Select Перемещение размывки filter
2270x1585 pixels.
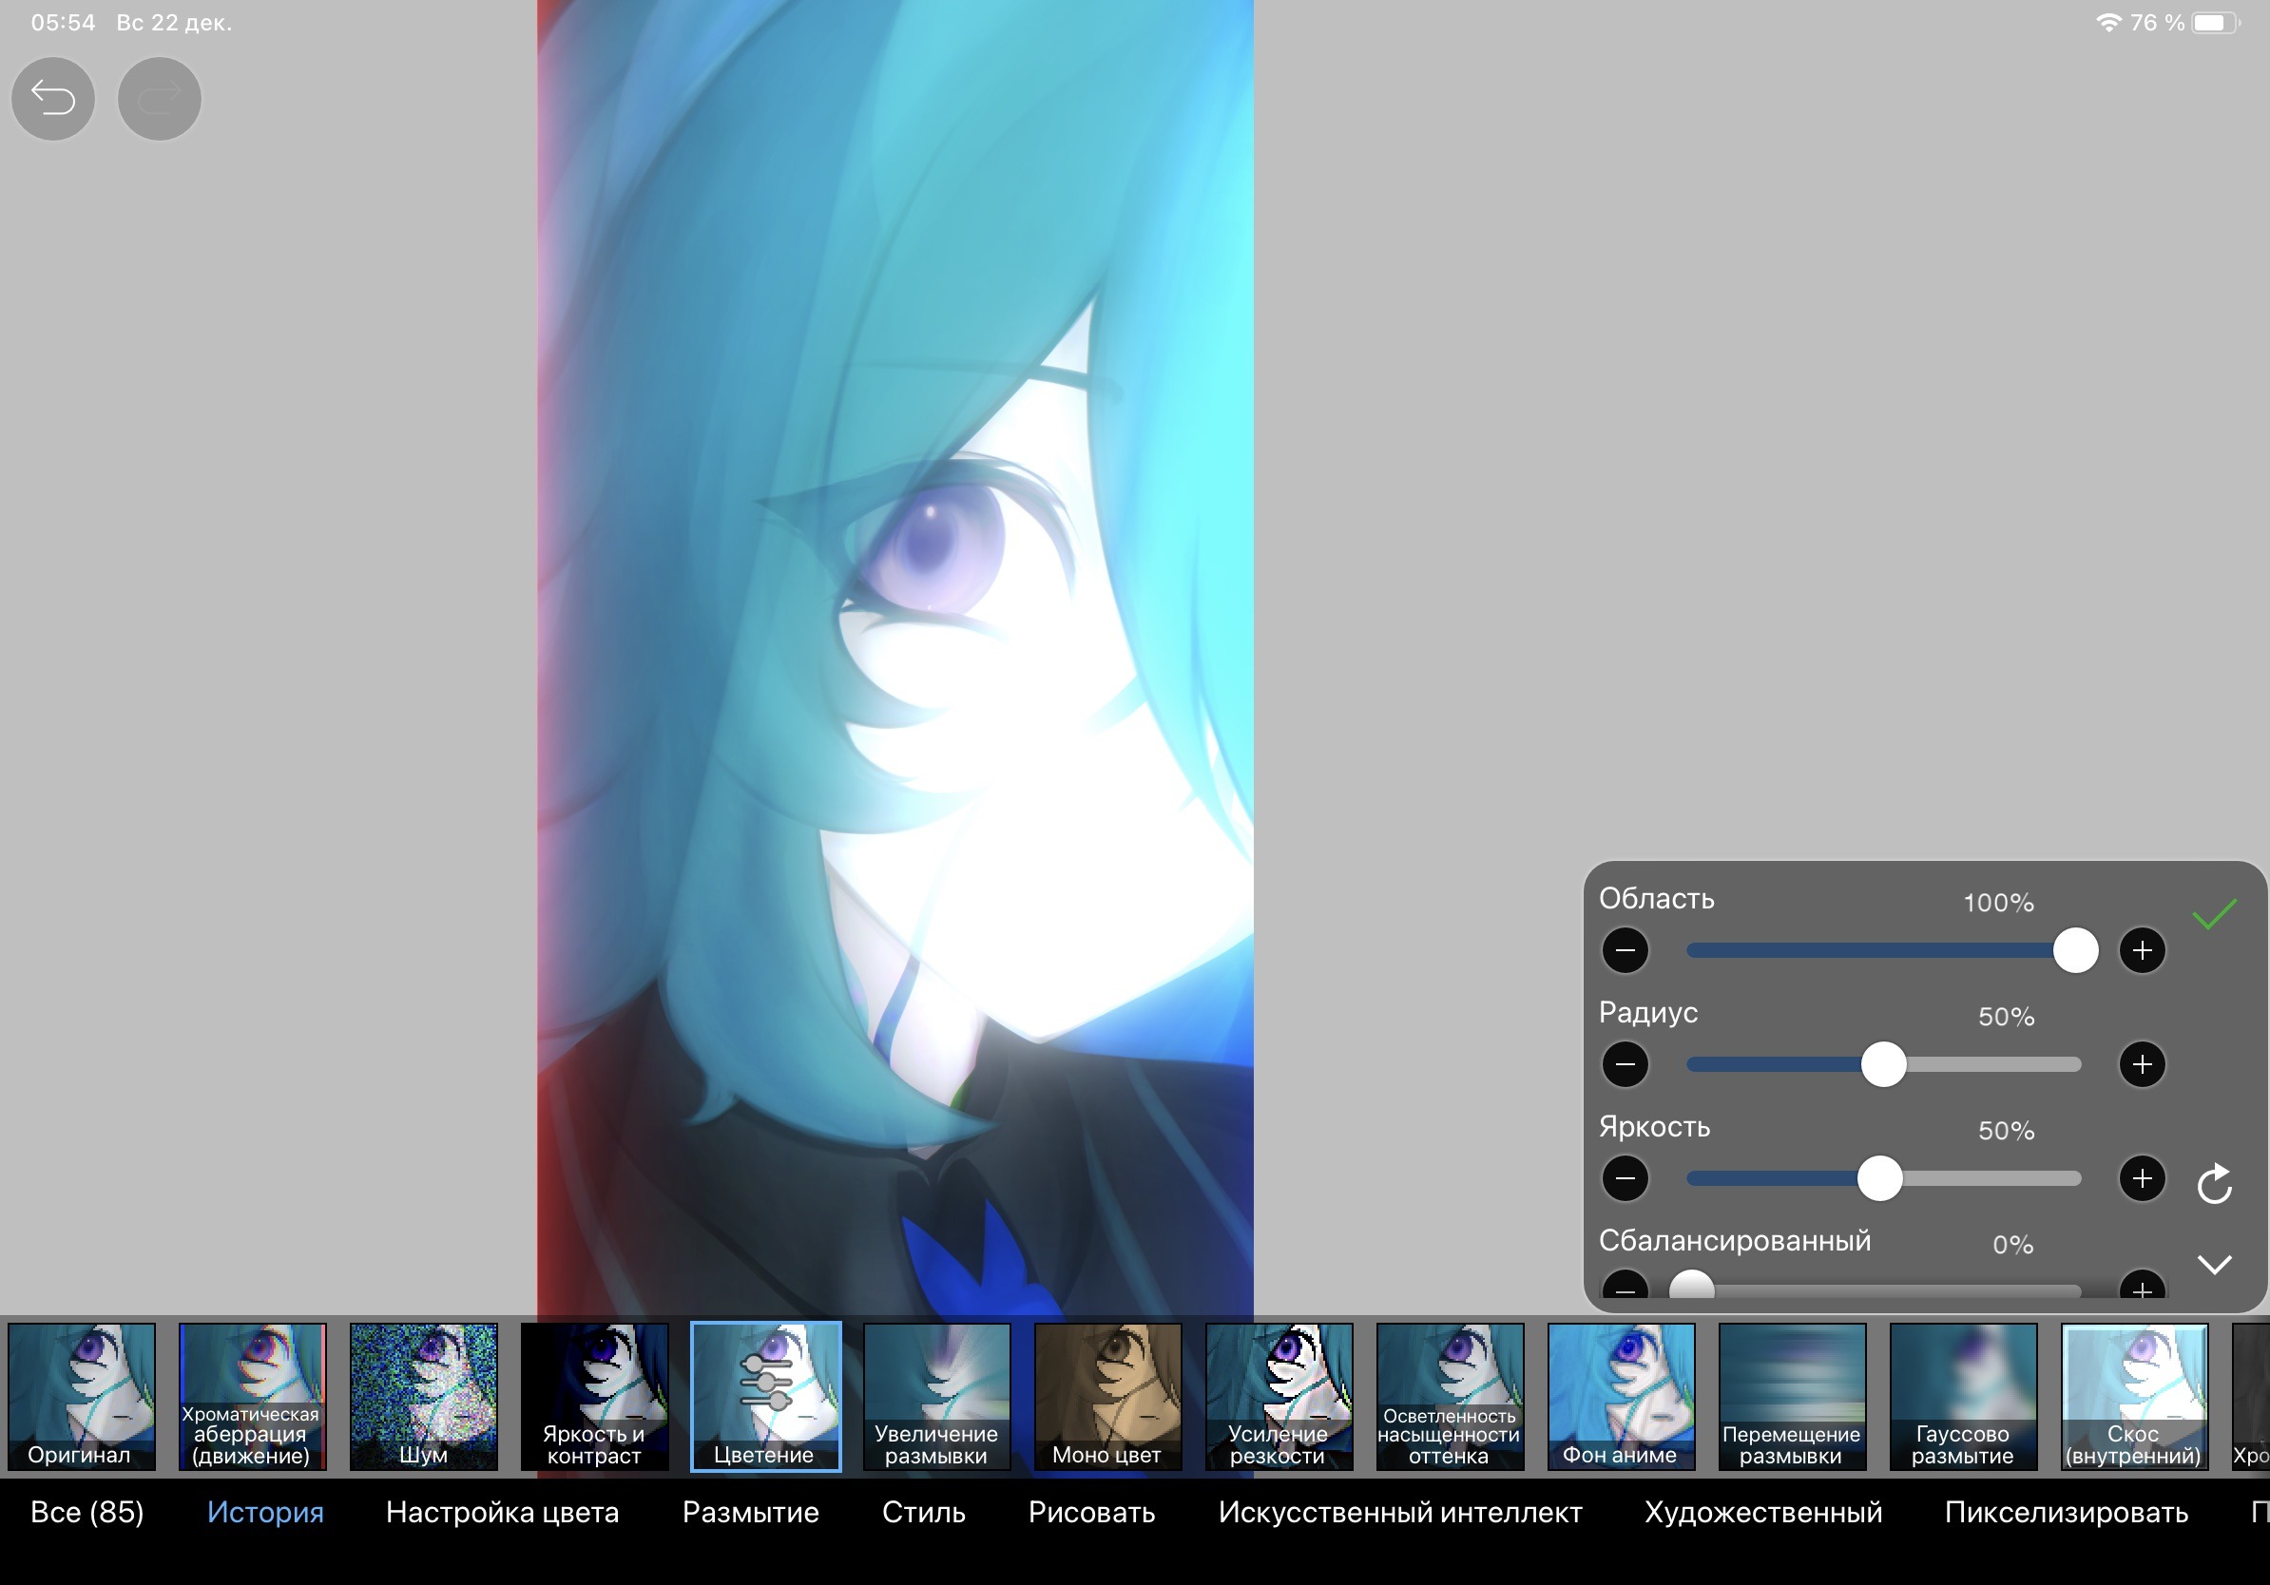point(1792,1396)
